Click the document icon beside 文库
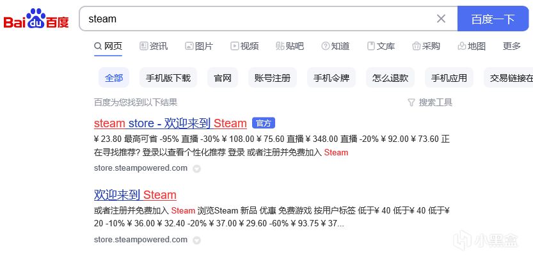Image resolution: width=533 pixels, height=257 pixels. click(x=371, y=46)
